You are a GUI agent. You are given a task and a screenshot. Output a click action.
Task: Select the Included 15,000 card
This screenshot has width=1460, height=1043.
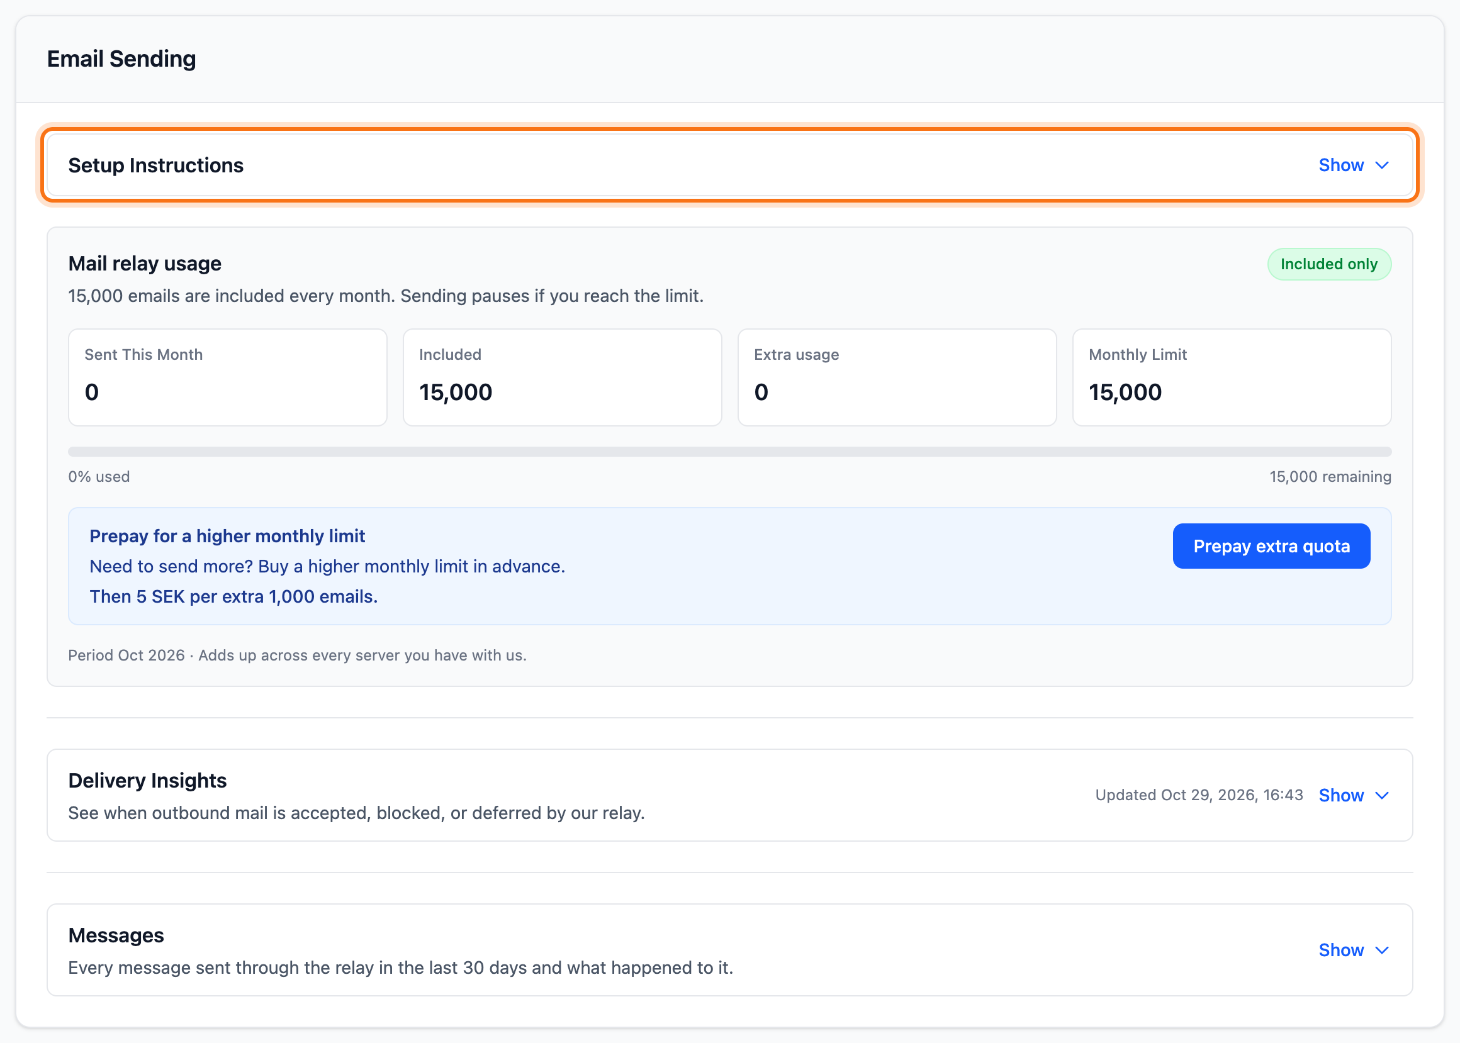(x=562, y=377)
